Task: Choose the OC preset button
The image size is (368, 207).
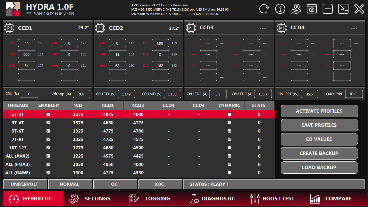Action: coord(115,184)
